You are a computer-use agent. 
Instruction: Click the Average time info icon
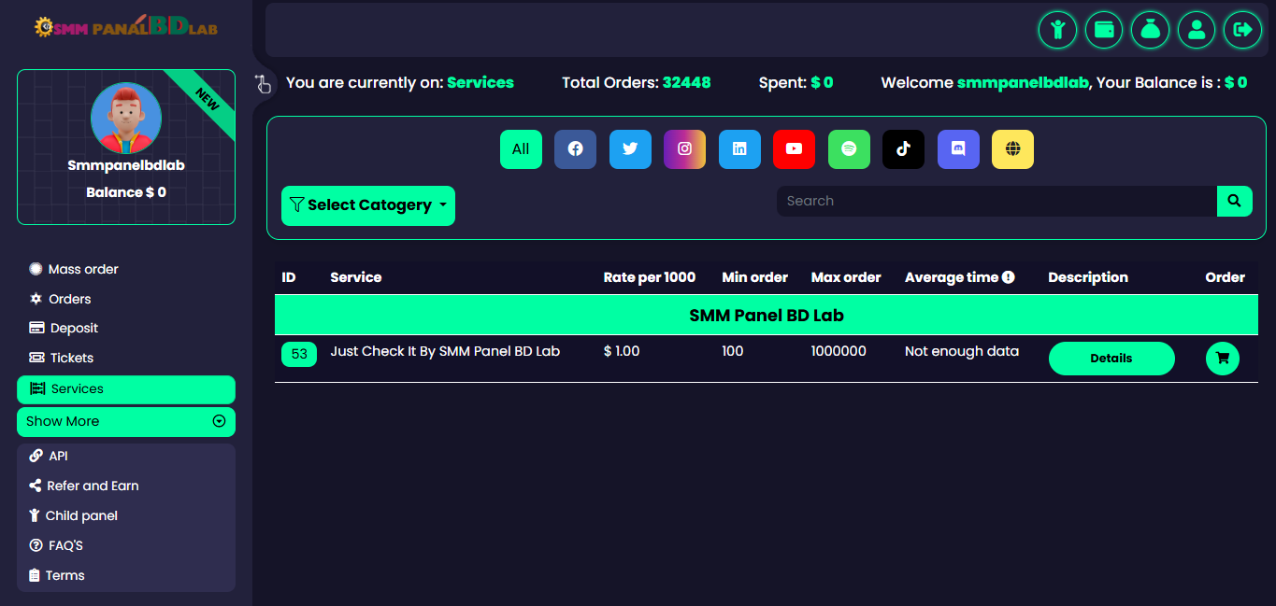tap(1009, 277)
